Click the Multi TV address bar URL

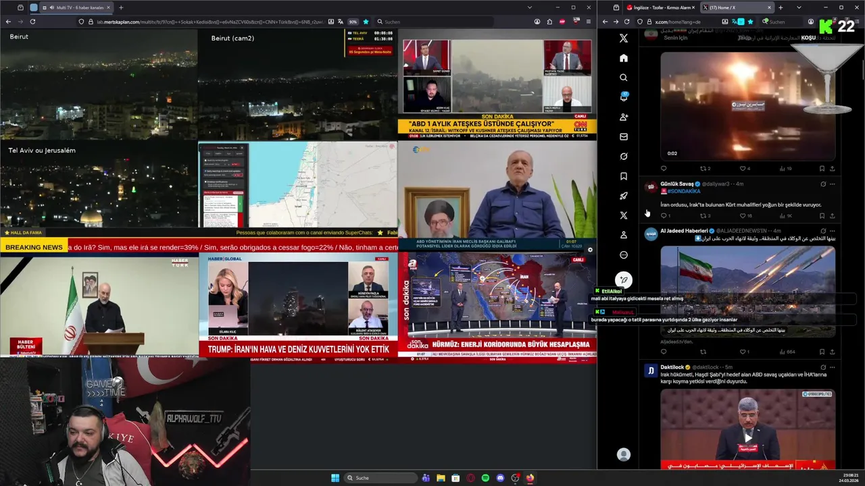point(210,22)
